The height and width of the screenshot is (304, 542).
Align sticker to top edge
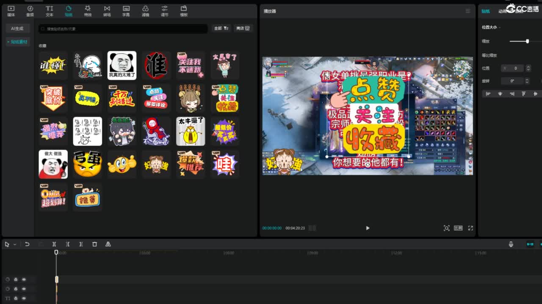(524, 94)
